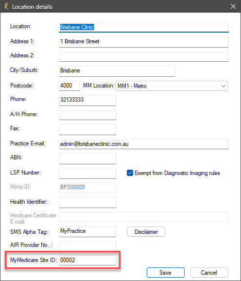The height and width of the screenshot is (281, 241).
Task: Open the MM Location dropdown
Action: [x=172, y=86]
